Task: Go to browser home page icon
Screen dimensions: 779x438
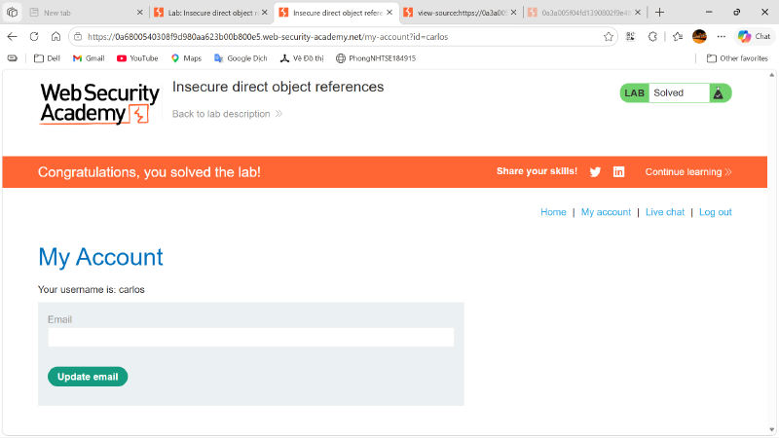Action: [x=56, y=36]
